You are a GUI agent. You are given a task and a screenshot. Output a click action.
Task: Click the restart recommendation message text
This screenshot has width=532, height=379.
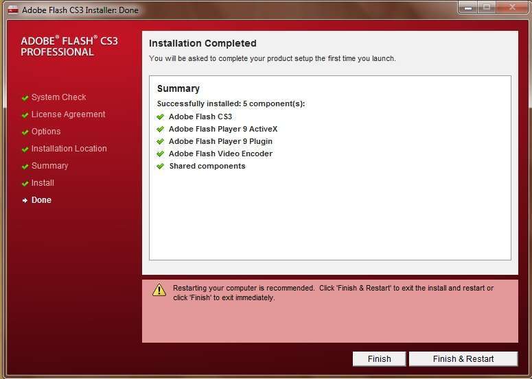click(333, 293)
